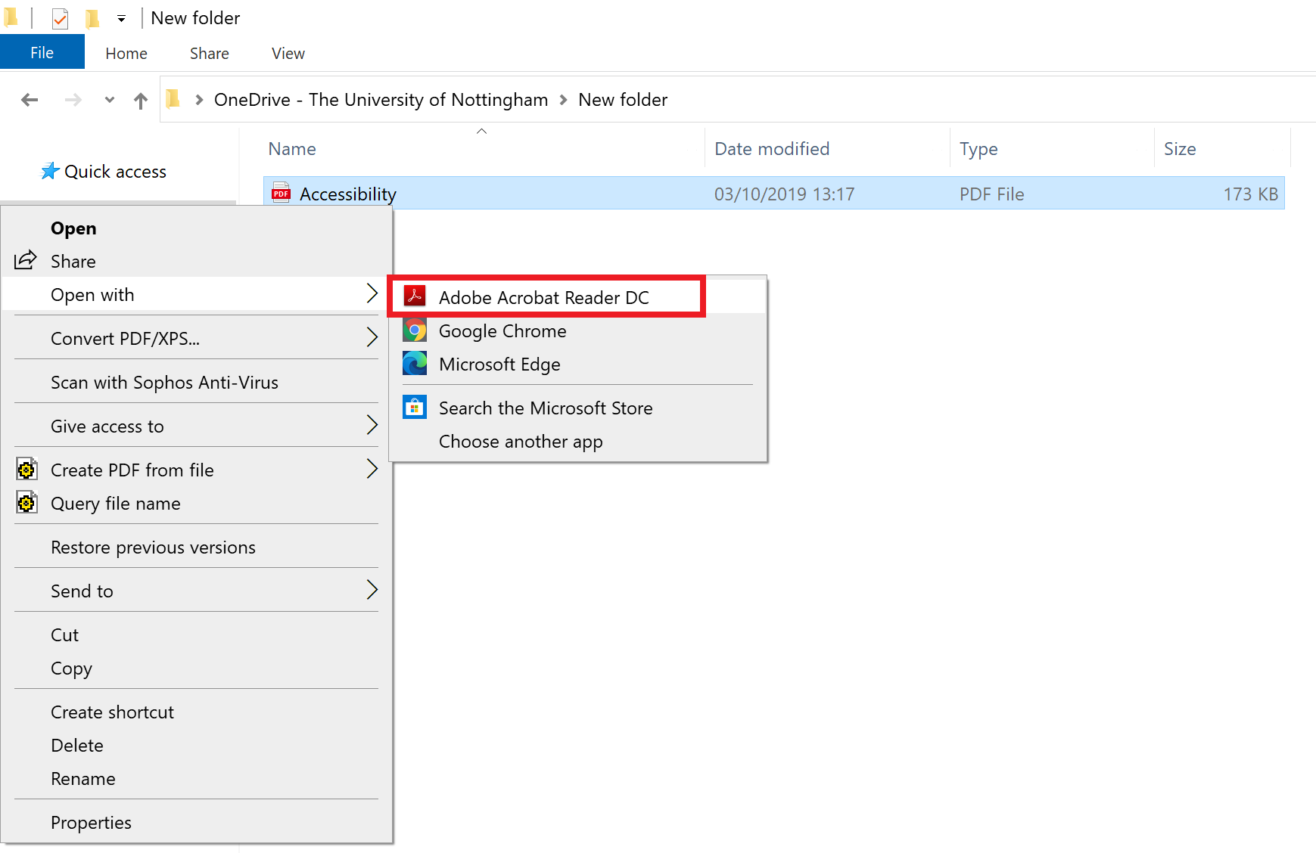
Task: Select Create shortcut menu entry
Action: coord(197,712)
